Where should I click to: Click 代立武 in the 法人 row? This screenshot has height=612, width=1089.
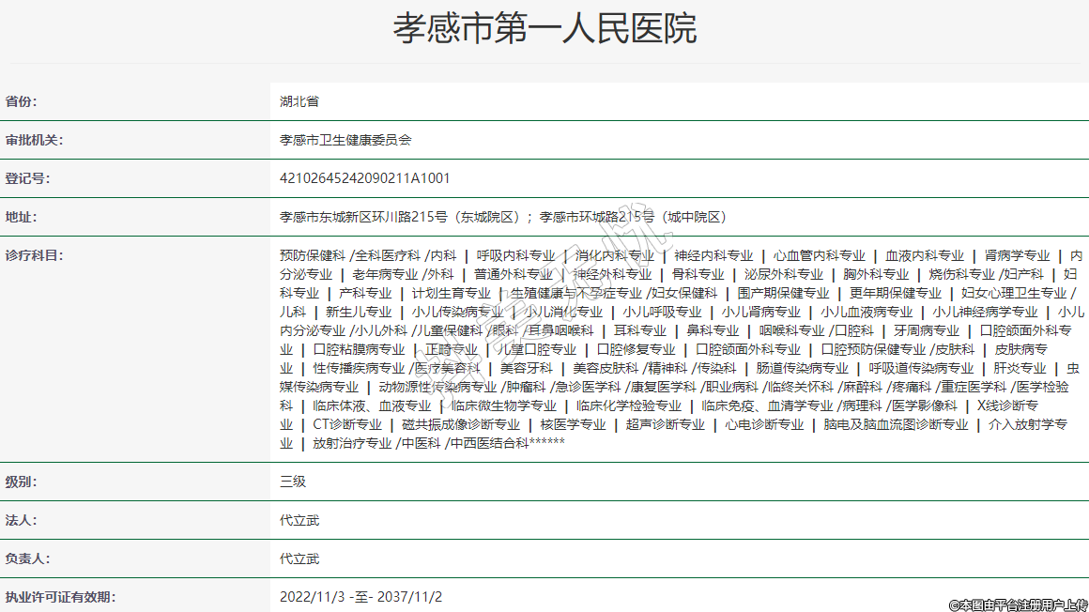pyautogui.click(x=299, y=520)
